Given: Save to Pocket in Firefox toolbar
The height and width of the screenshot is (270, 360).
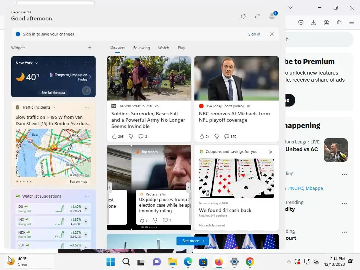Looking at the screenshot, I should click(x=301, y=22).
